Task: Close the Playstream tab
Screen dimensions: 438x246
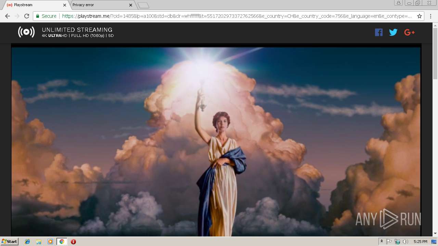Action: coord(64,5)
